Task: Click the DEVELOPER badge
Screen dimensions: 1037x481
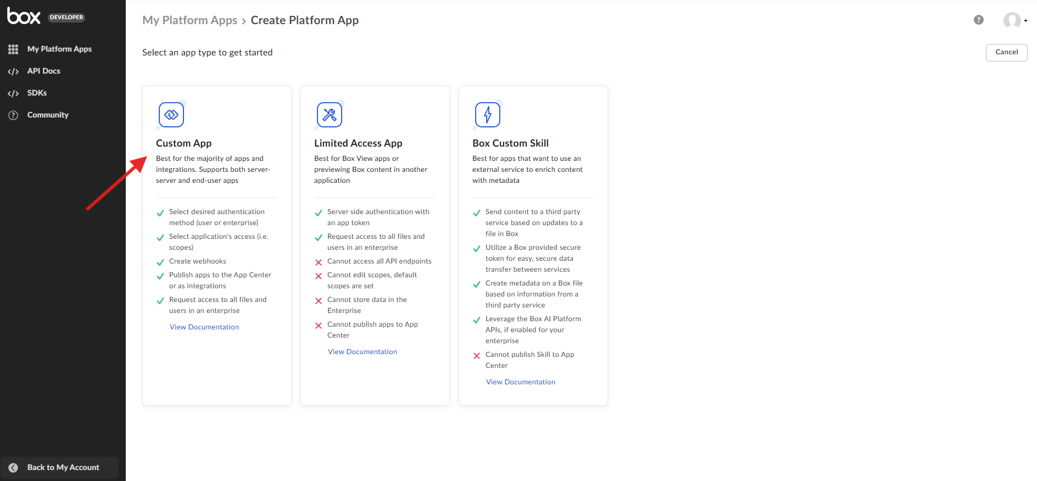Action: coord(66,17)
